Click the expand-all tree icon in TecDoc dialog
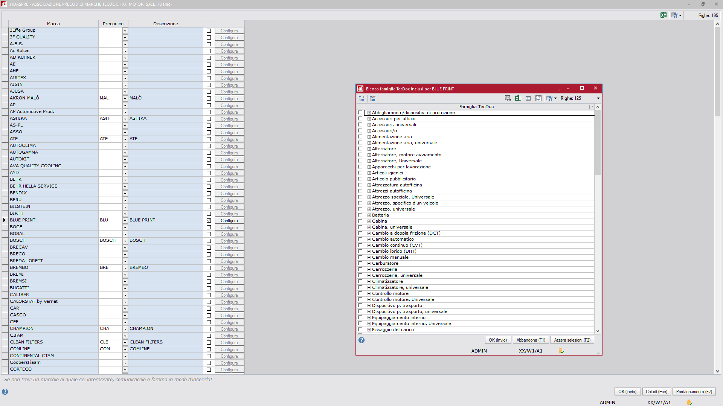723x406 pixels. pyautogui.click(x=362, y=98)
